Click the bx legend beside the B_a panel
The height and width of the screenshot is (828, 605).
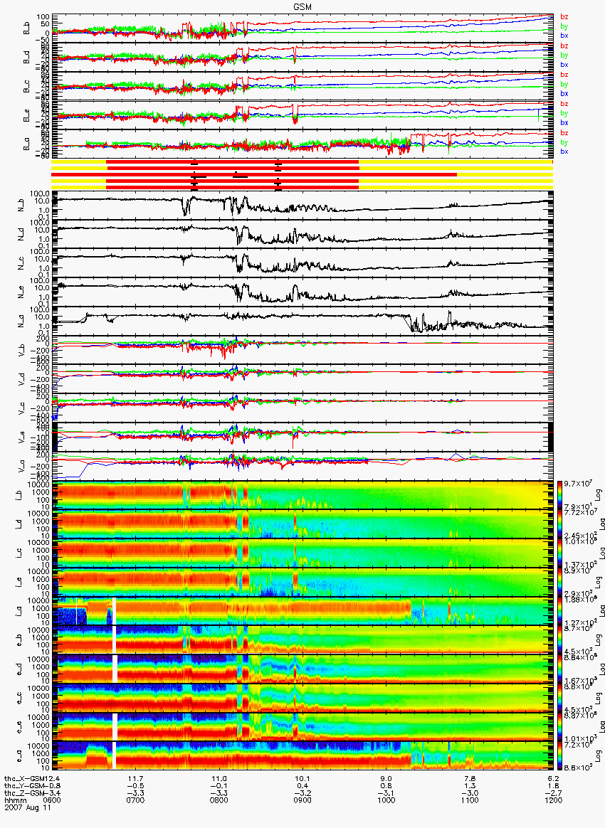pos(564,152)
